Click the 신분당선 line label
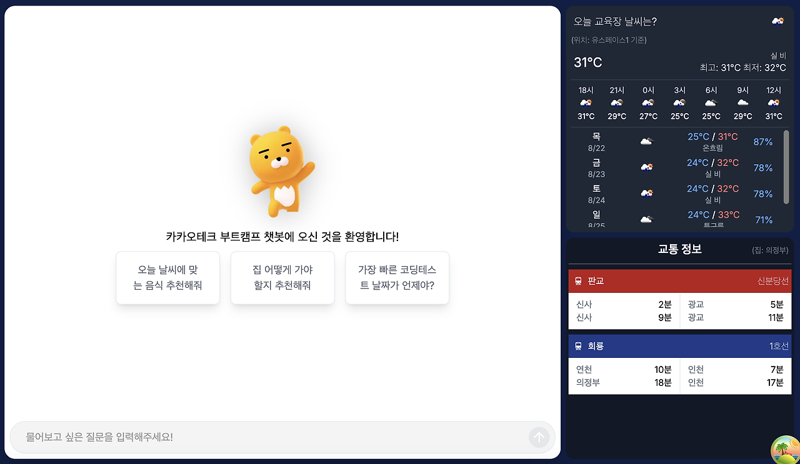Viewport: 800px width, 464px height. point(773,281)
